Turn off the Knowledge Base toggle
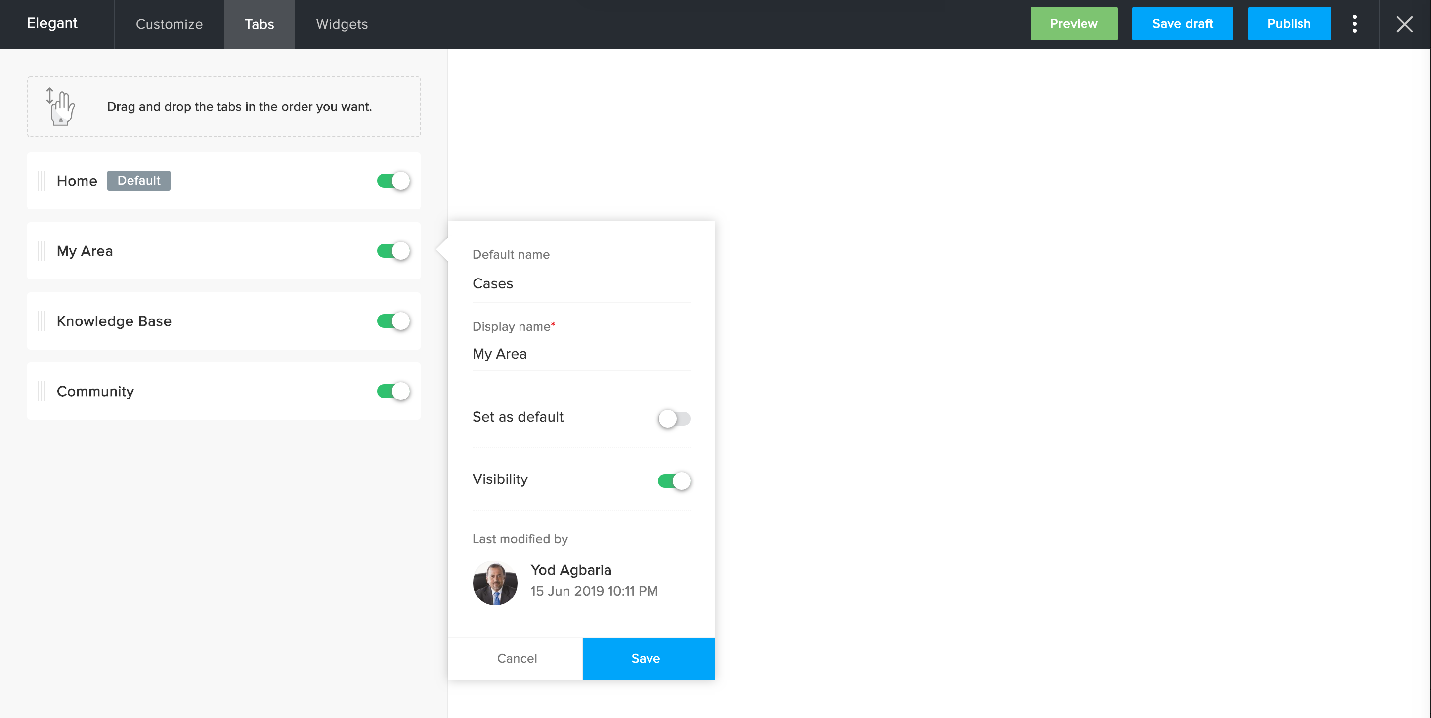The height and width of the screenshot is (718, 1431). [x=393, y=321]
